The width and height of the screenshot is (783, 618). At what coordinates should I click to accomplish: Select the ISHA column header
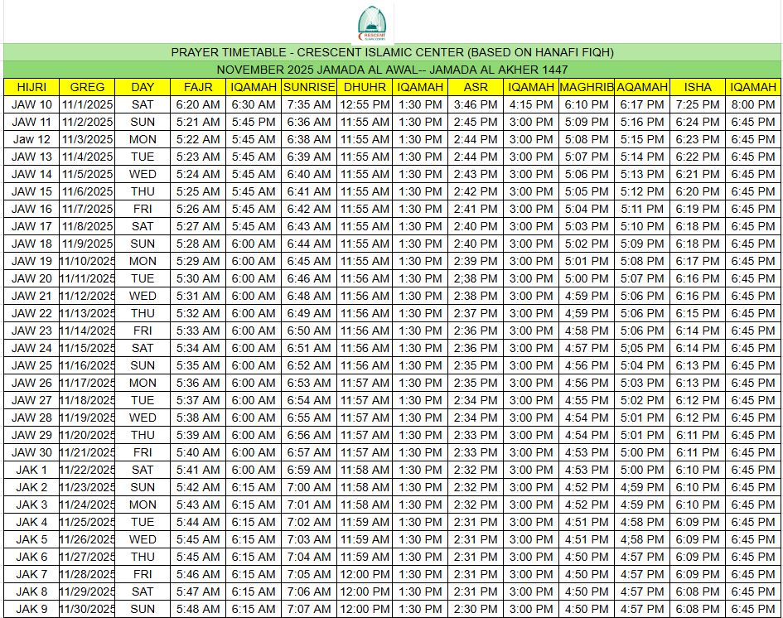(x=698, y=87)
